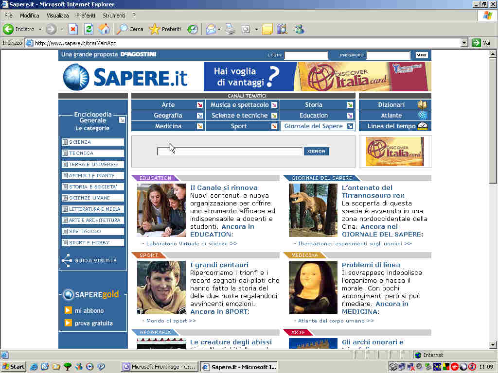Open the Preferiti menu
498x373 pixels.
pyautogui.click(x=86, y=16)
